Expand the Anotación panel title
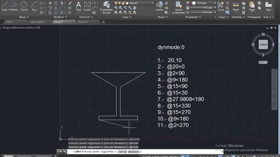 [86, 17]
